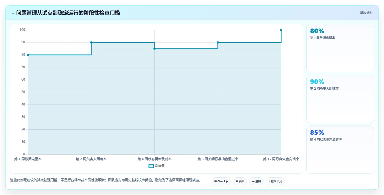Select the 表格 chip
The image size is (384, 195).
[240, 181]
